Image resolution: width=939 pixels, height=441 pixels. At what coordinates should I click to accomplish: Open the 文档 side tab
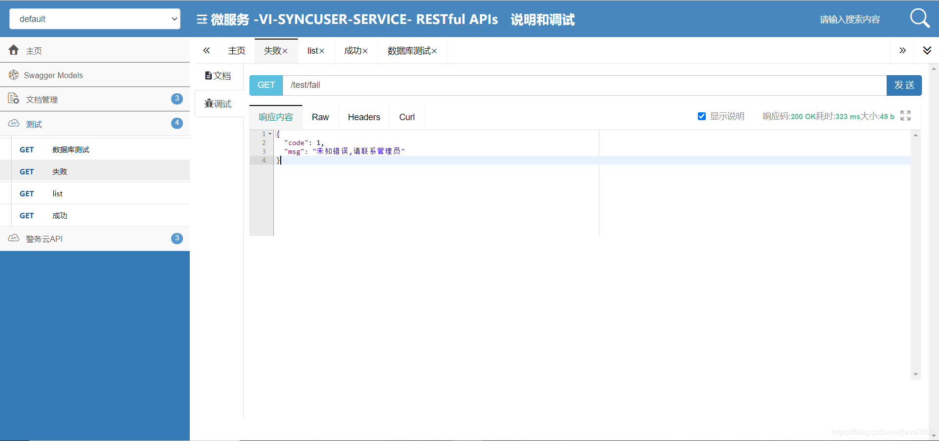pos(218,76)
